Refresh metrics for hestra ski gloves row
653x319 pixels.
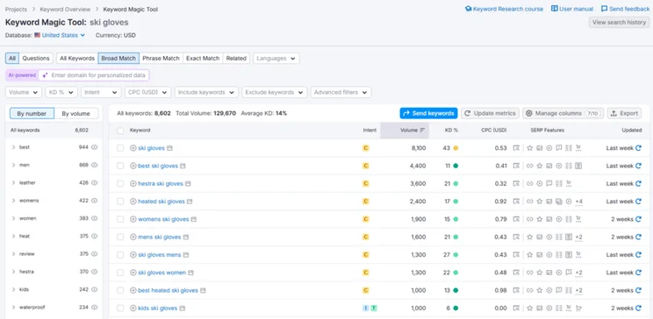click(x=638, y=183)
